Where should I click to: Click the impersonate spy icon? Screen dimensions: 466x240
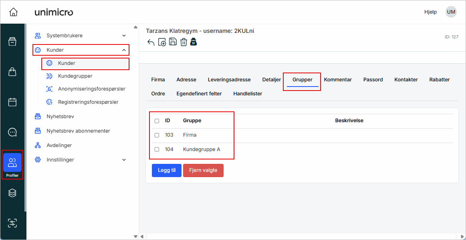(x=194, y=42)
